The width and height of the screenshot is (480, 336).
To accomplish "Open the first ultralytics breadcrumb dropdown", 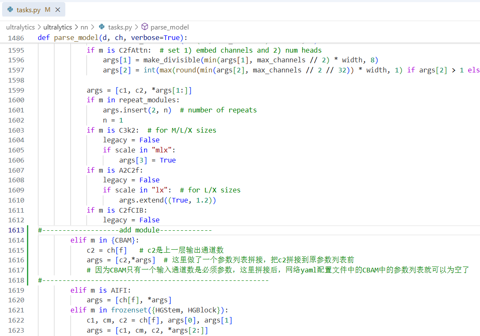I will pyautogui.click(x=20, y=27).
